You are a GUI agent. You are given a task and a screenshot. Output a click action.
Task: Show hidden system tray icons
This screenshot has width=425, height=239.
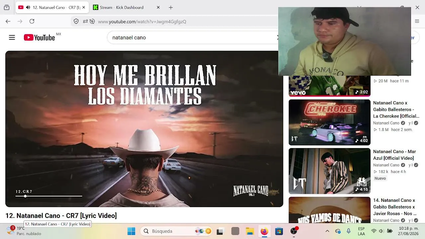click(327, 231)
